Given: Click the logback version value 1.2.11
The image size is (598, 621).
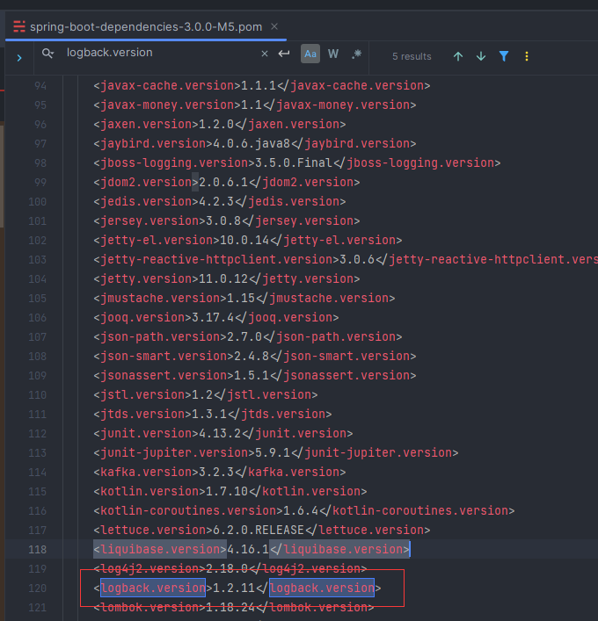Looking at the screenshot, I should pyautogui.click(x=234, y=589).
